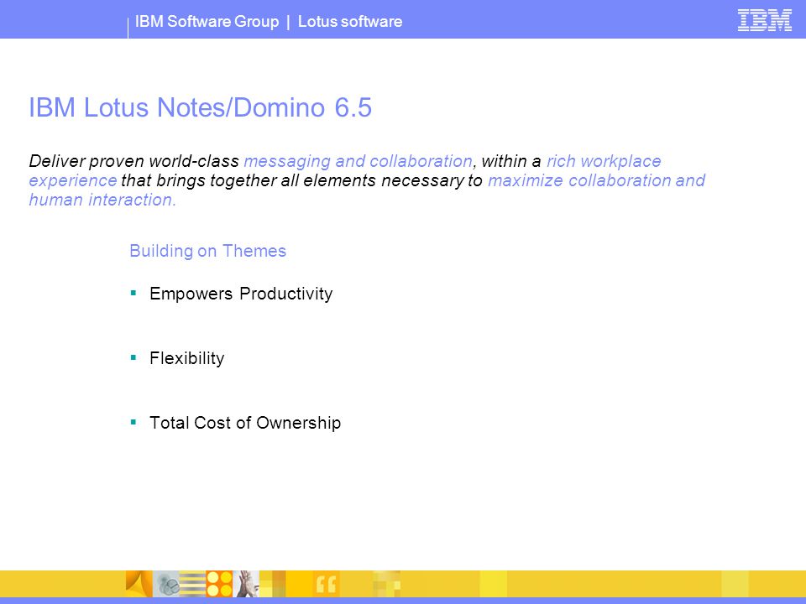Viewport: 806px width, 604px height.
Task: Click the 'maximize collaboration and' highlighted phrase
Action: (x=596, y=180)
